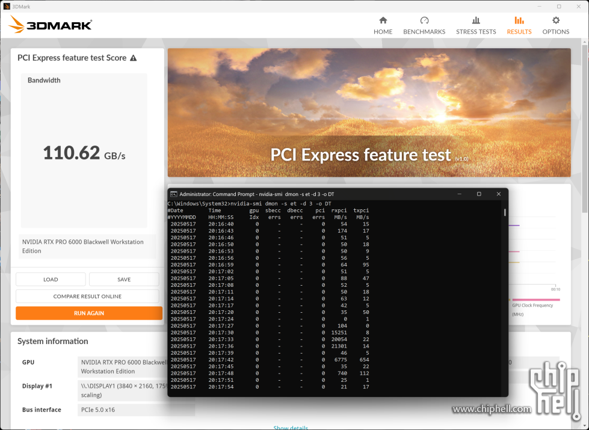The height and width of the screenshot is (430, 589).
Task: Click the 110.62 GB/s bandwidth score
Action: click(84, 153)
